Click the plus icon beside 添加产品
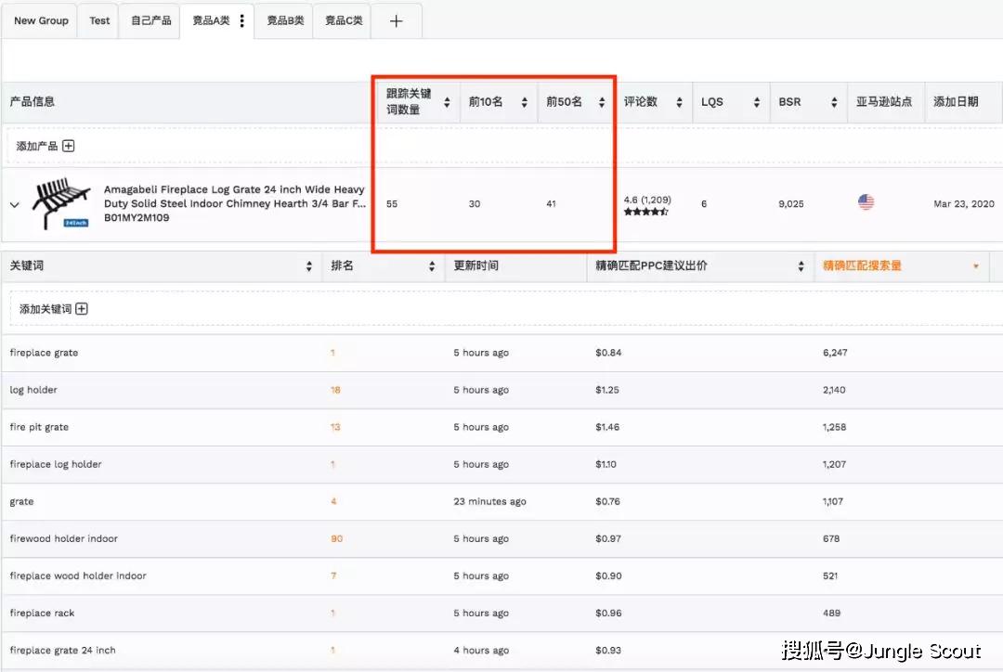 [x=69, y=146]
